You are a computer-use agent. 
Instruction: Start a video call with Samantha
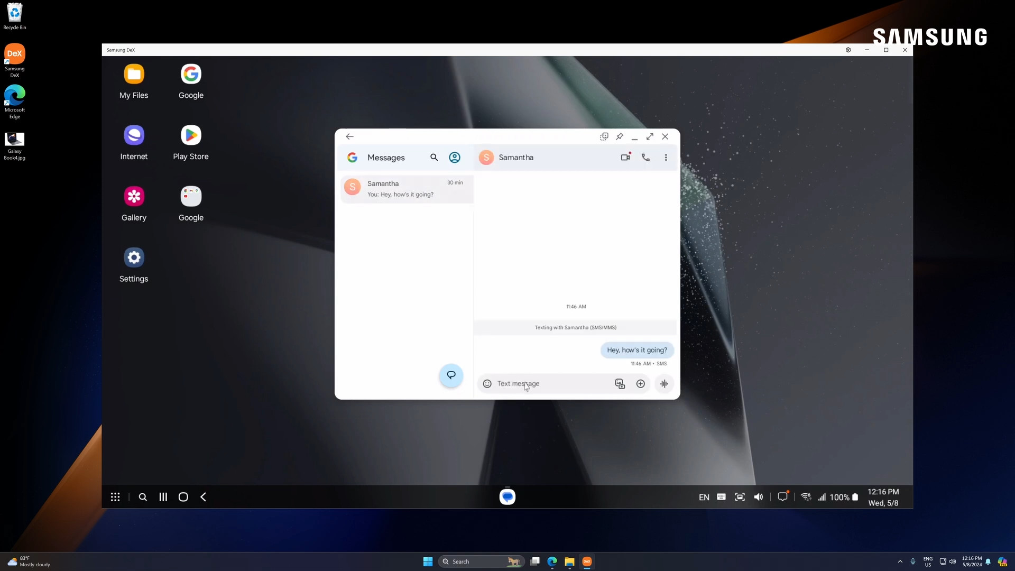pyautogui.click(x=625, y=158)
